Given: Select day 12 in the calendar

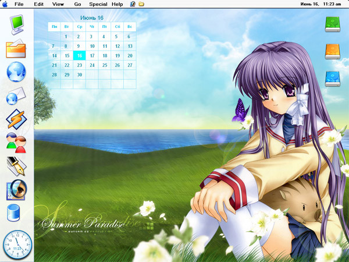Looking at the screenshot, I should click(117, 46).
